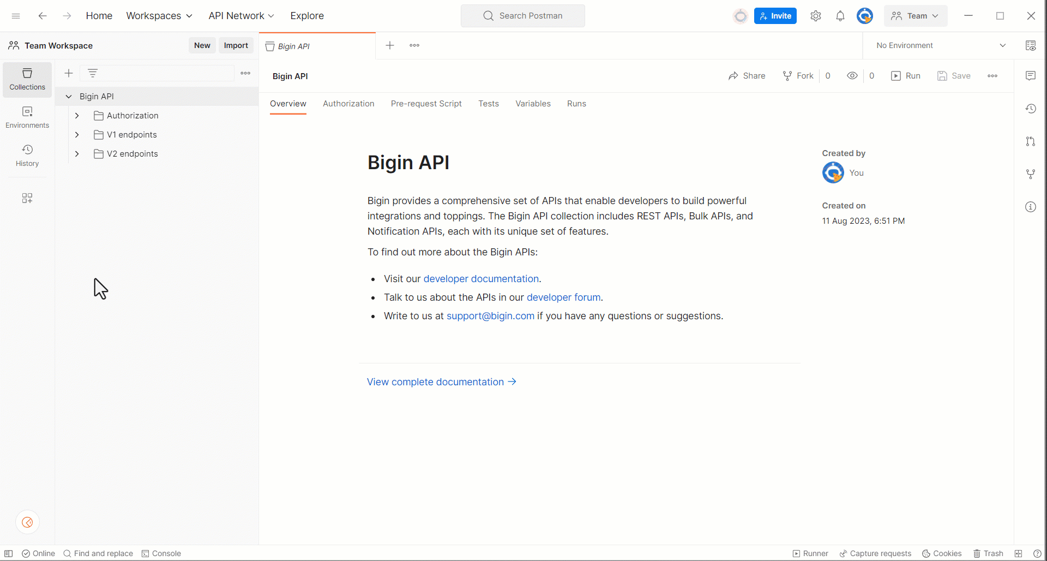Expand the V1 endpoints folder
The image size is (1047, 561).
[x=77, y=135]
